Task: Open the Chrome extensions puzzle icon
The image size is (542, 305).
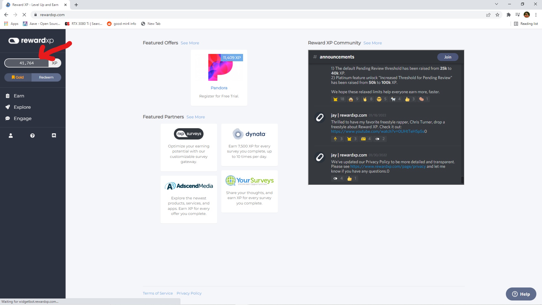Action: pos(509,15)
